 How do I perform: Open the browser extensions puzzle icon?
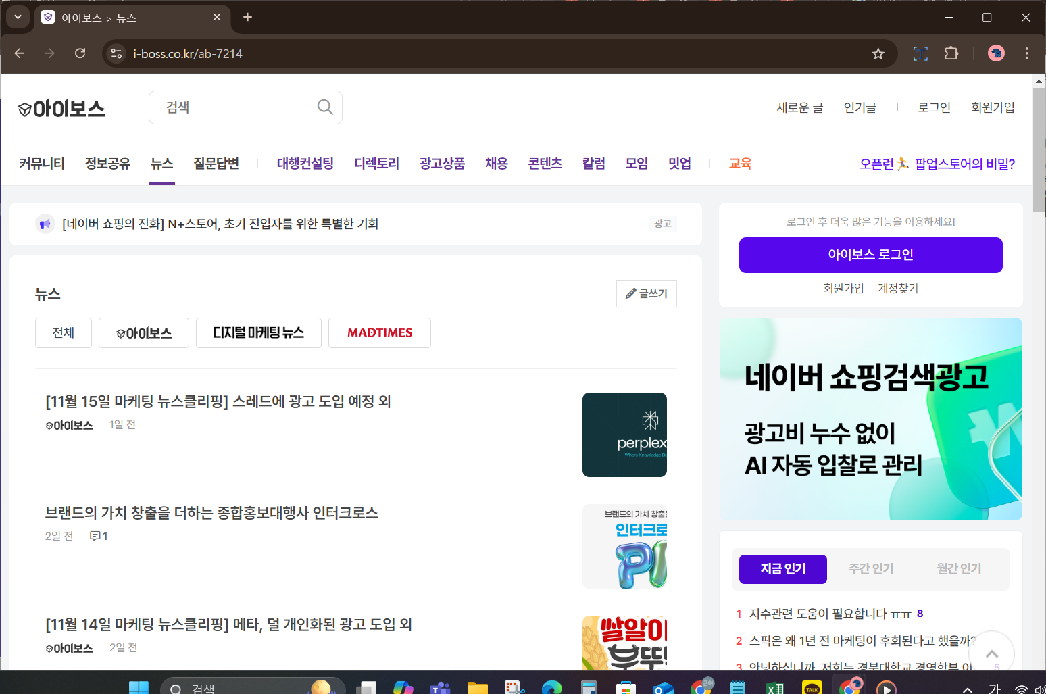tap(951, 53)
